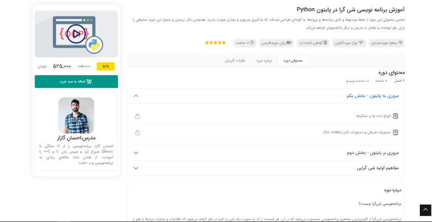
Task: Open the نظرات کاربران tab
Action: pos(235,60)
